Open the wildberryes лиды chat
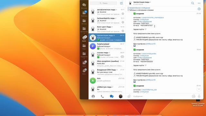Viewport: 206px width, 116px height. pyautogui.click(x=107, y=89)
